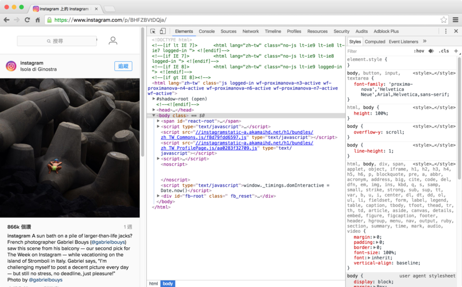Open the Adblock Plus tab
This screenshot has width=462, height=287.
pyautogui.click(x=386, y=31)
